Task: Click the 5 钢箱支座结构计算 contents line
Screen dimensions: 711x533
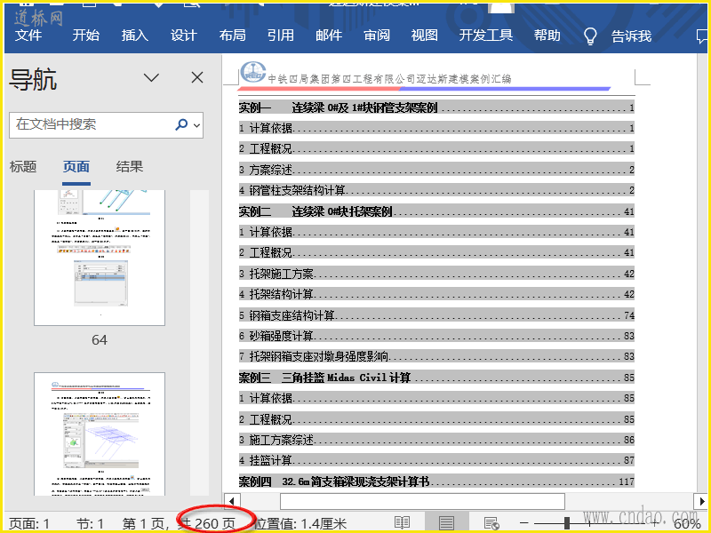Action: click(436, 315)
